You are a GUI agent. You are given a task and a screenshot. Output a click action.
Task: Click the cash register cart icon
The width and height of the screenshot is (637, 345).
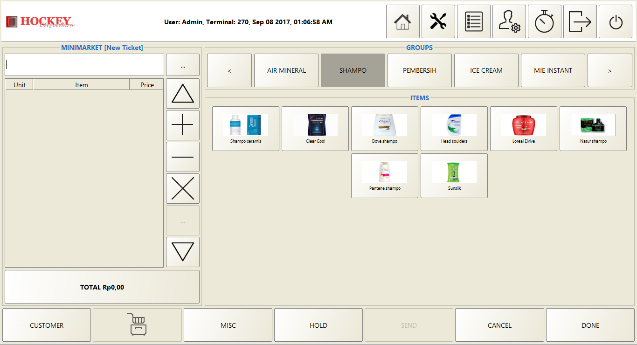tap(137, 325)
